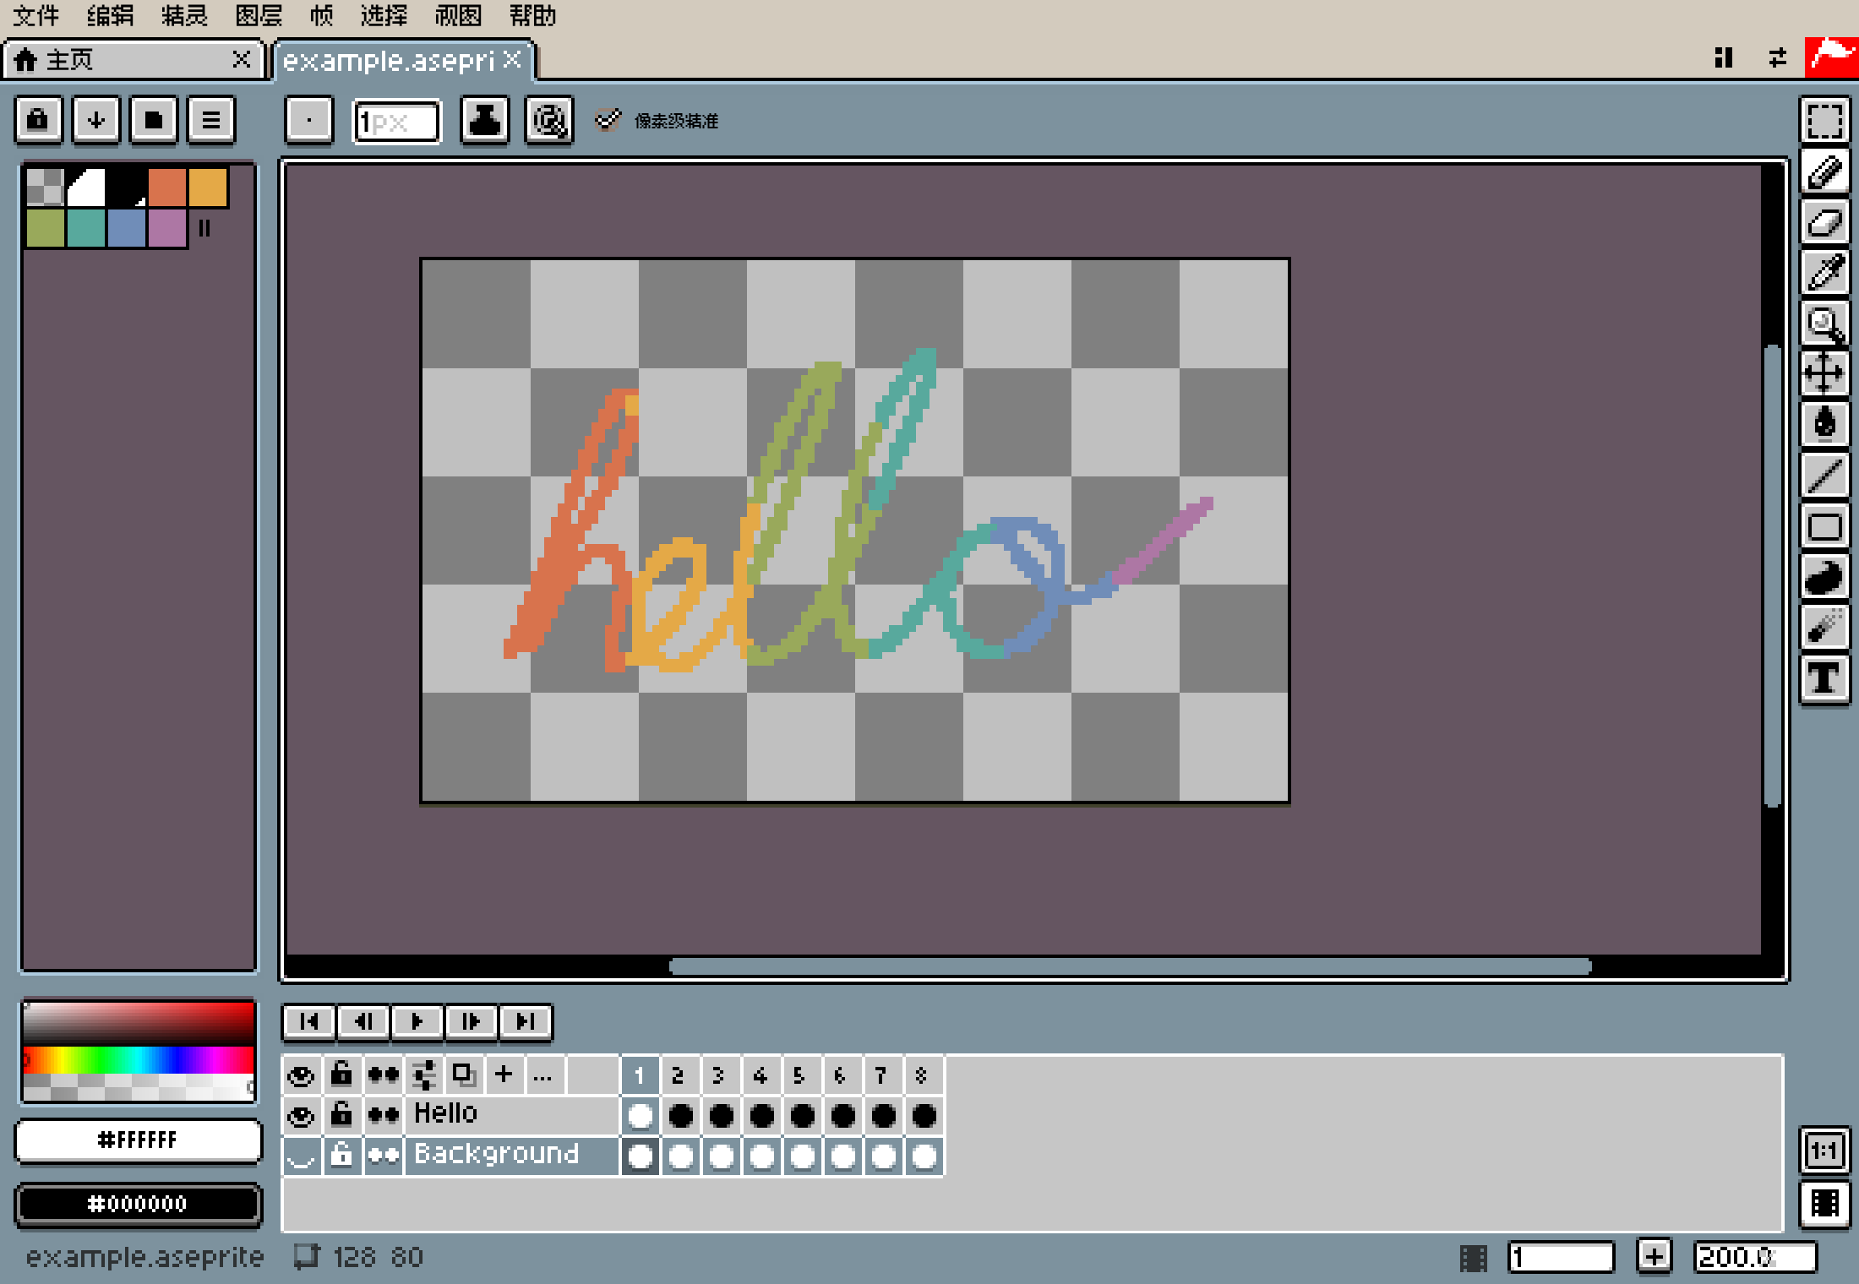Image resolution: width=1859 pixels, height=1284 pixels.
Task: Select the Move tool
Action: point(1825,373)
